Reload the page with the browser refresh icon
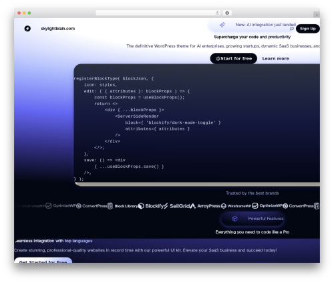The width and height of the screenshot is (334, 283). click(x=217, y=13)
